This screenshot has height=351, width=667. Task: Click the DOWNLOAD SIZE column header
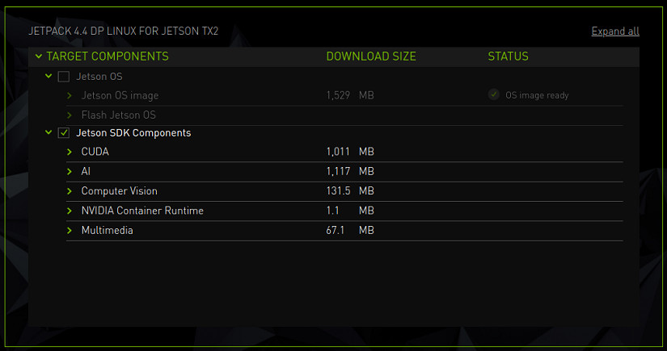click(371, 56)
